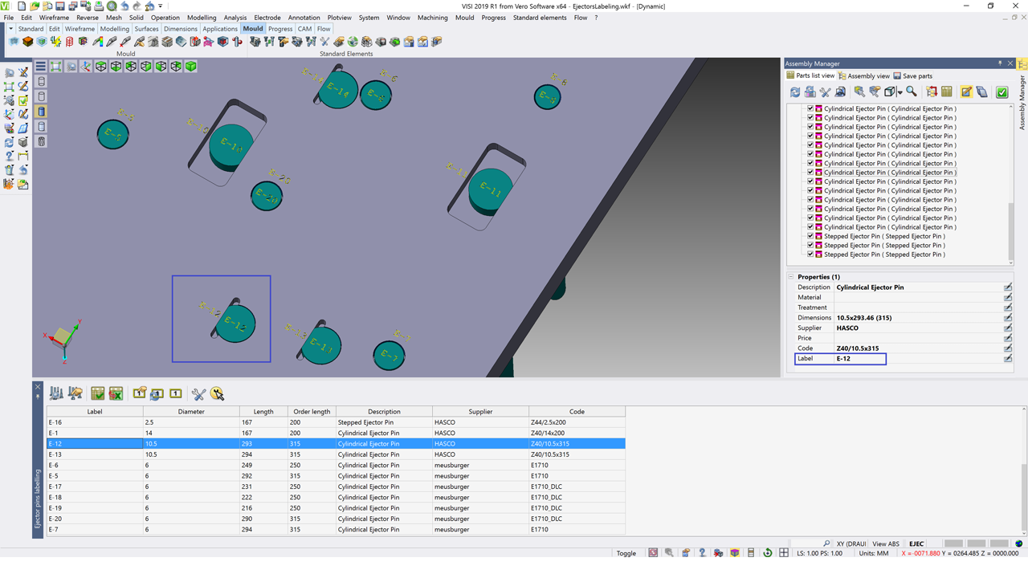The height and width of the screenshot is (578, 1028).
Task: Click the wrench-screwdriver icon in Assembly Manager toolbar
Action: [x=825, y=92]
